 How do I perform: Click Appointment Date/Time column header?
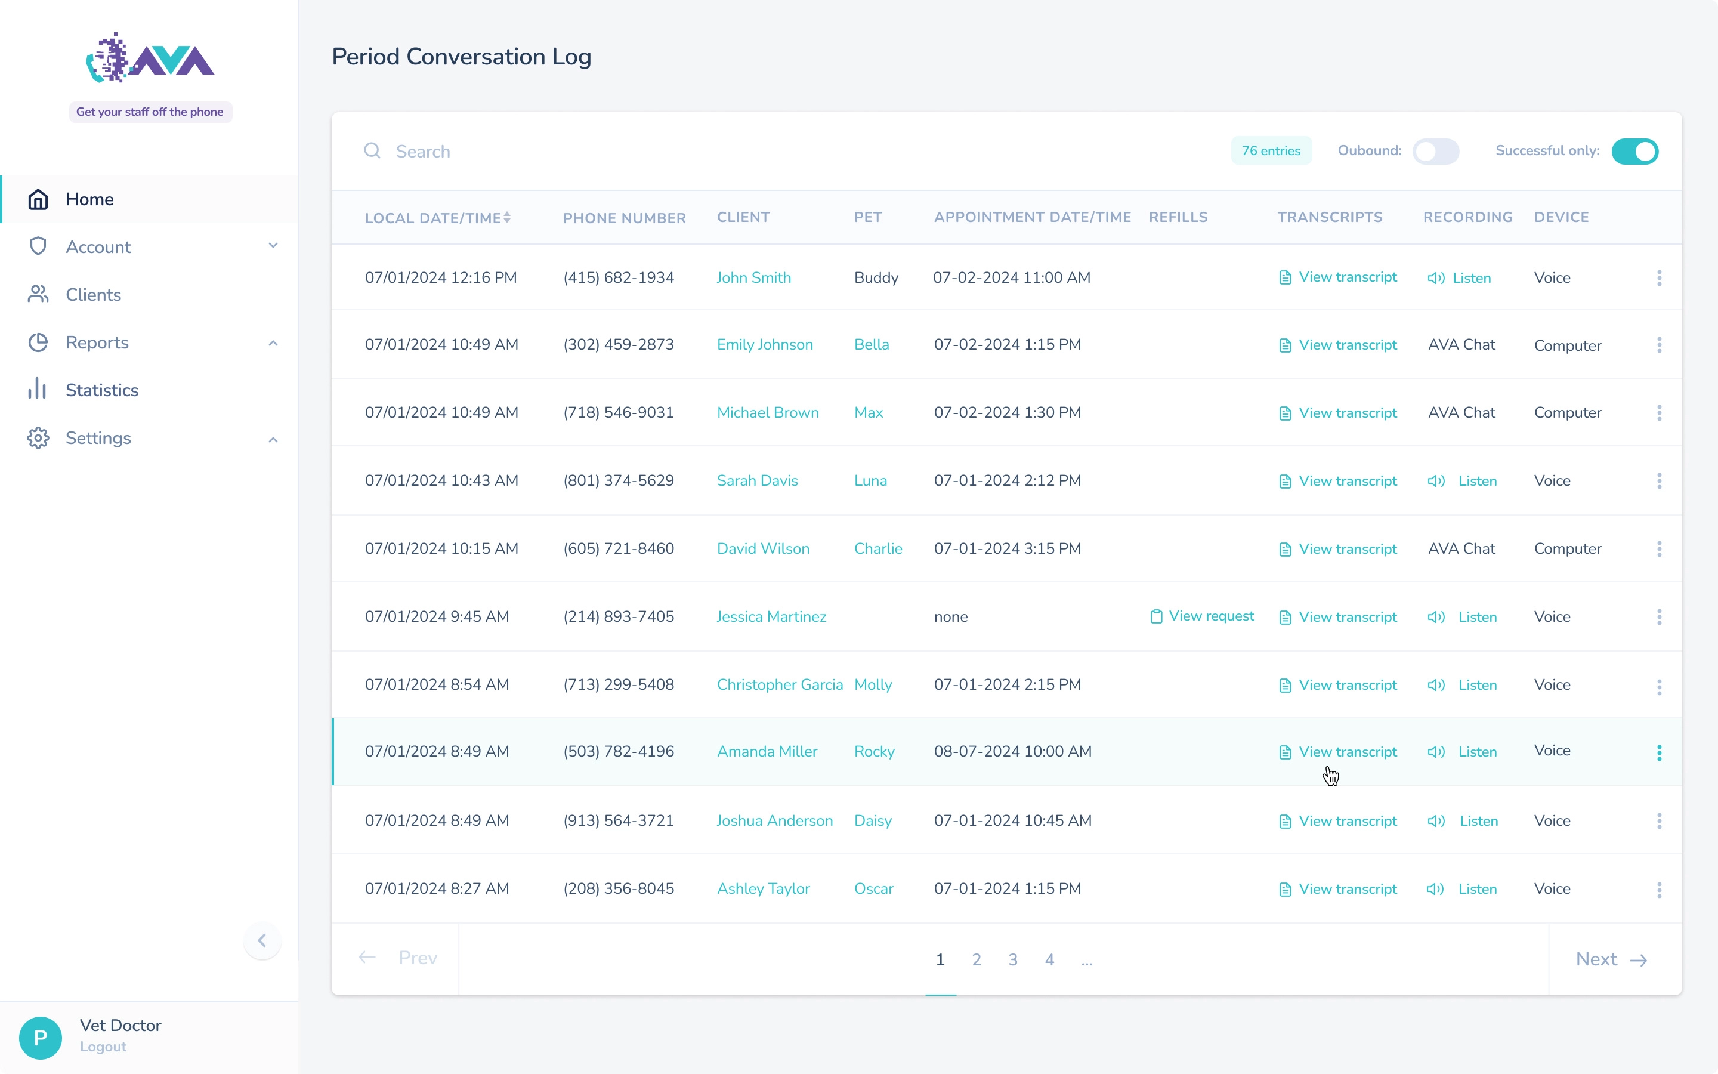click(x=1032, y=217)
